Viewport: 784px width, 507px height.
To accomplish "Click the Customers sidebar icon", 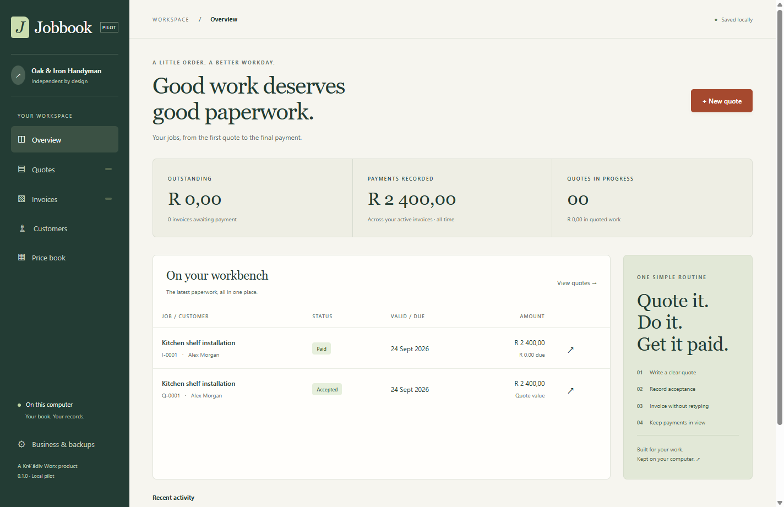I will pos(22,228).
